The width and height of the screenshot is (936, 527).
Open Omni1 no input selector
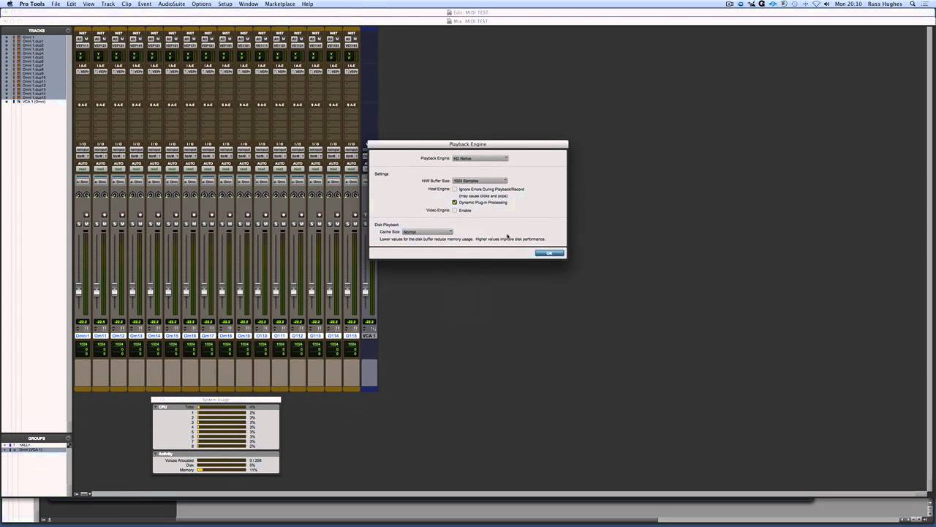click(83, 149)
